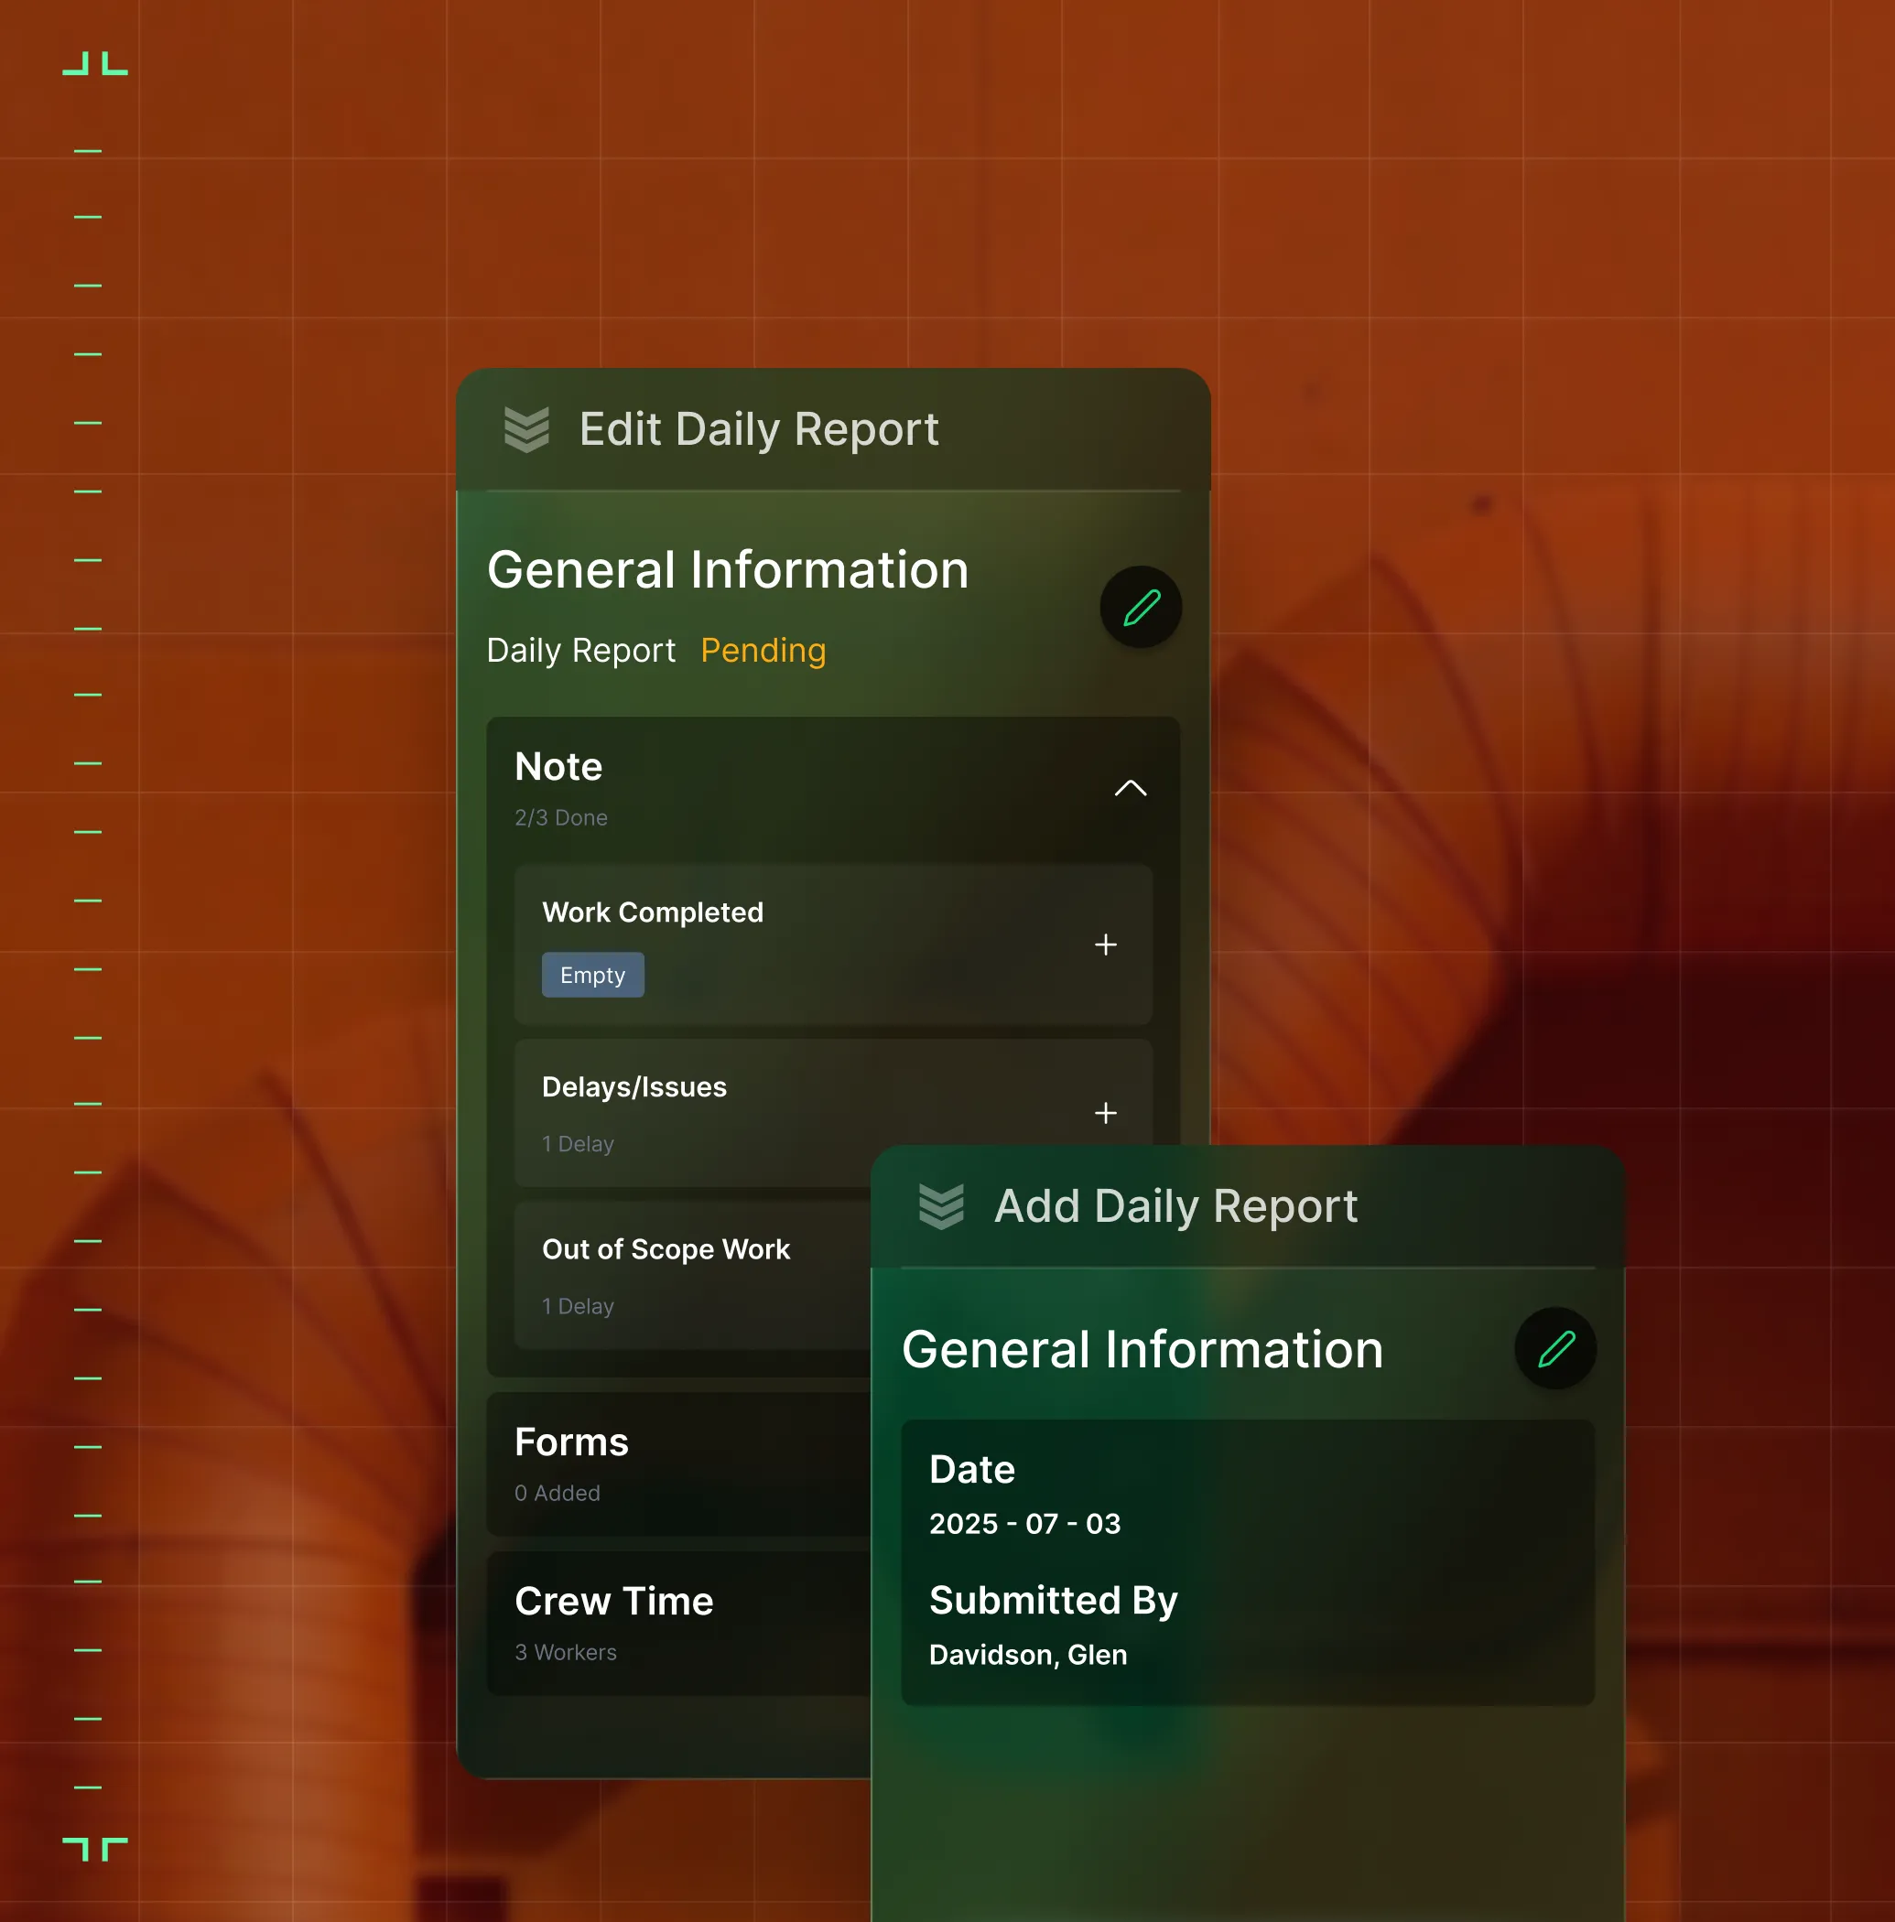This screenshot has width=1895, height=1922.
Task: Click the 1 Delay text under Delays/Issues
Action: tap(579, 1144)
